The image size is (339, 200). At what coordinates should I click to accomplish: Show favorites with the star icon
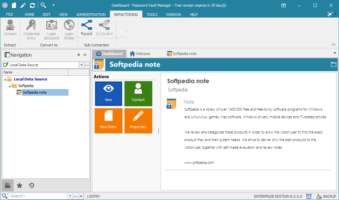click(x=20, y=185)
